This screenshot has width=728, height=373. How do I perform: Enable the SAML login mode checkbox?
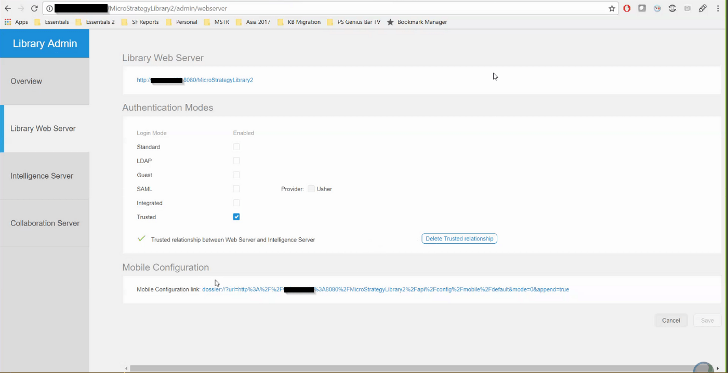[236, 189]
